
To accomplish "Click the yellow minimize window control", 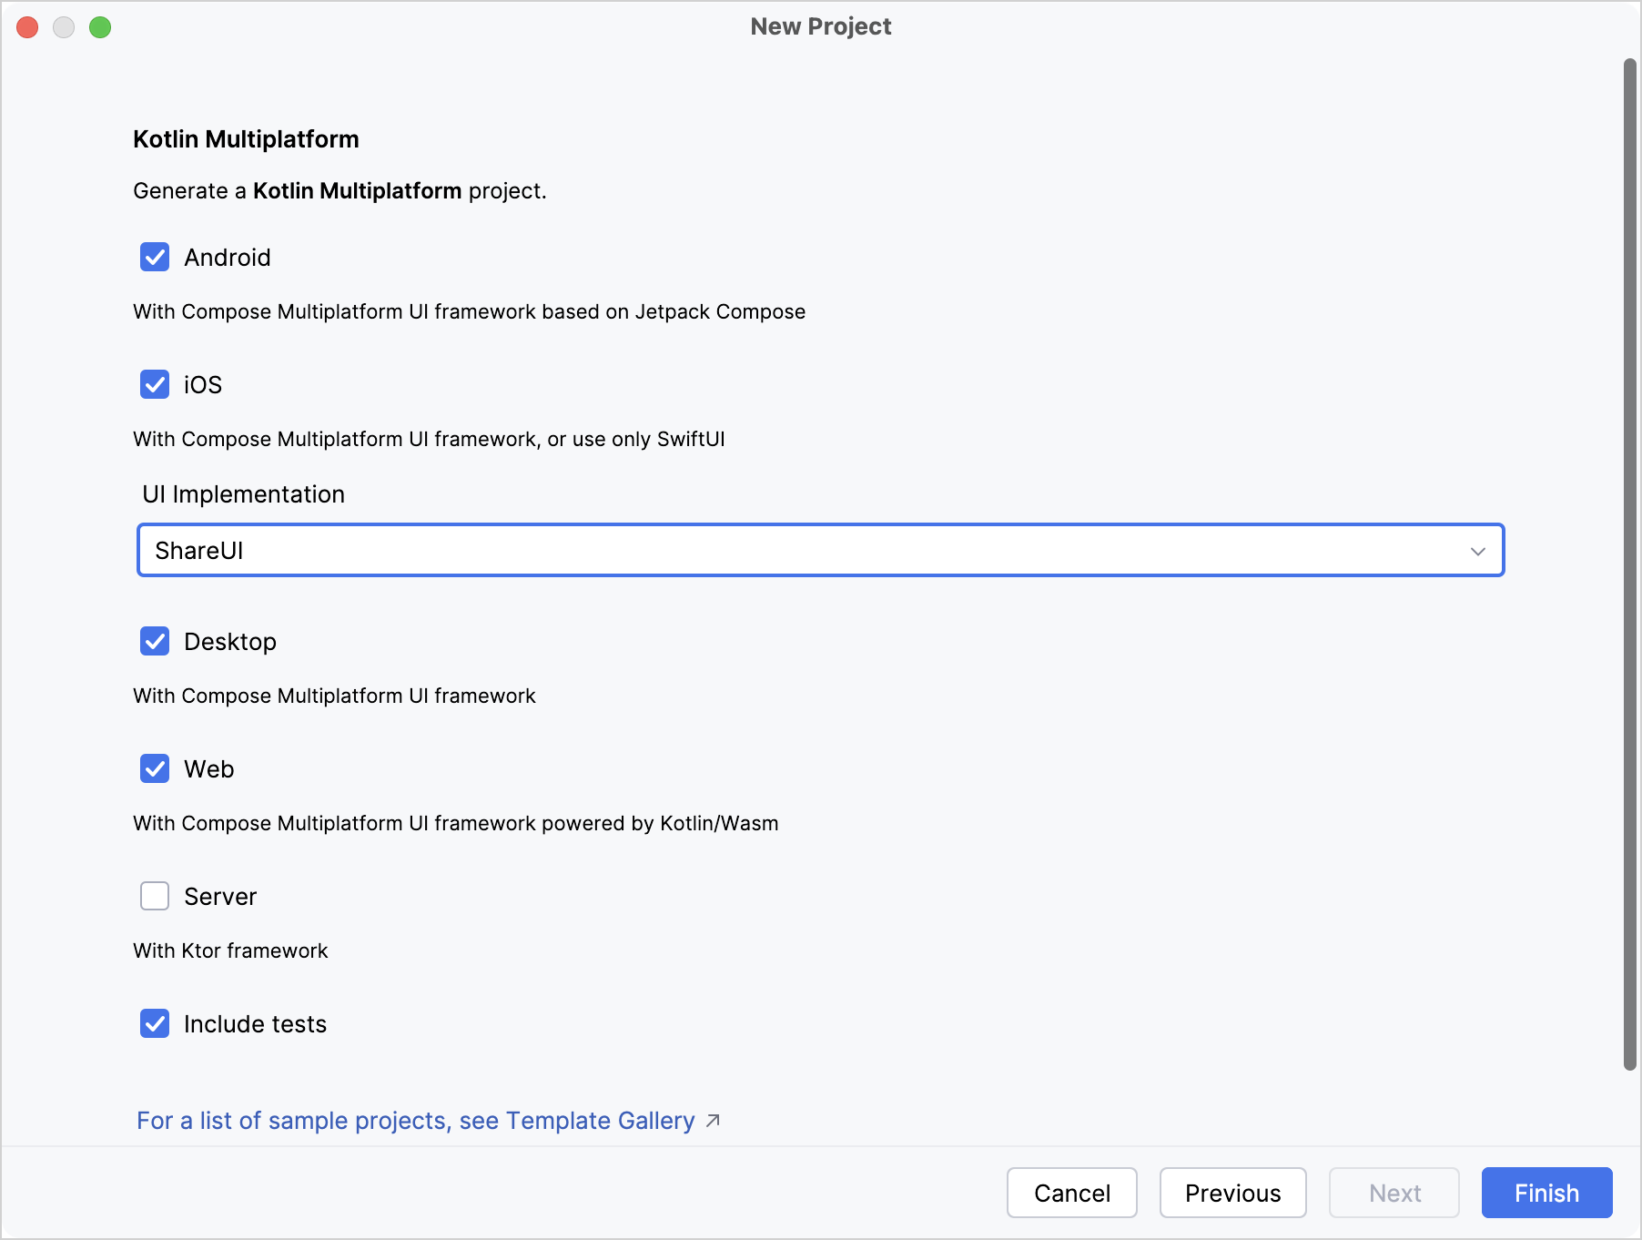I will point(64,27).
